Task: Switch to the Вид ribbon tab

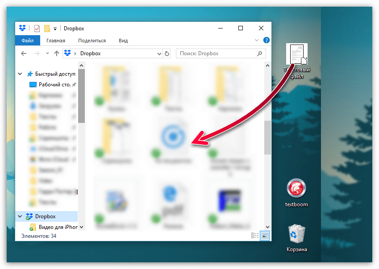Action: (x=123, y=41)
